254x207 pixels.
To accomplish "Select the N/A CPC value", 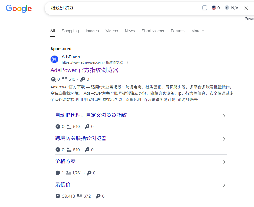I will (235, 8).
